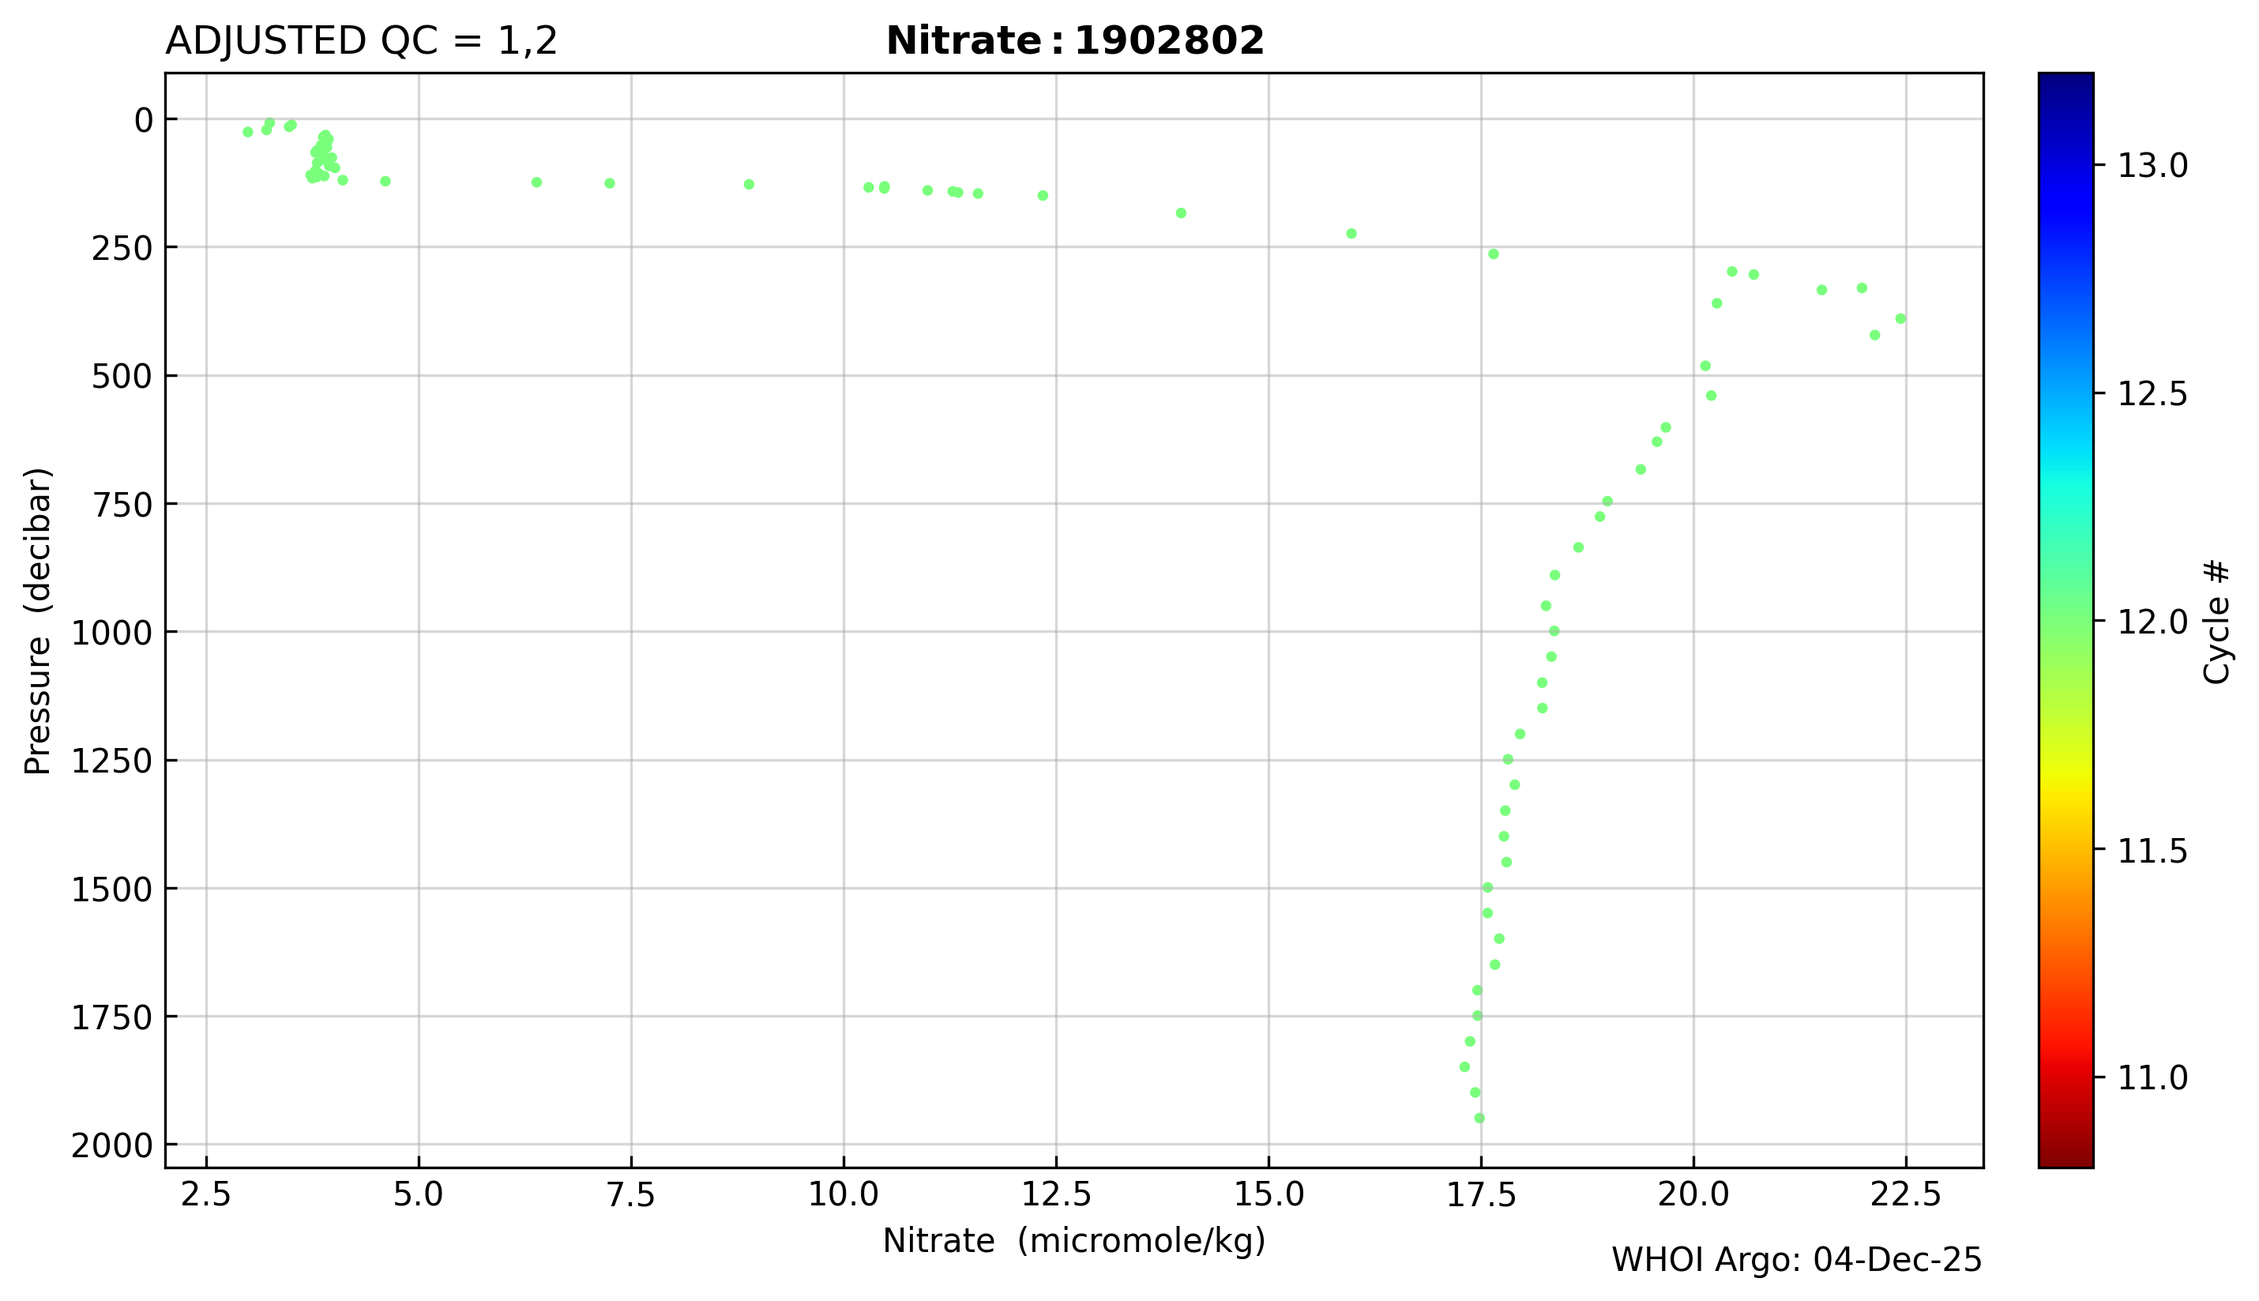Click the 0 tick label on pressure axis
This screenshot has height=1301, width=2259.
tap(144, 120)
